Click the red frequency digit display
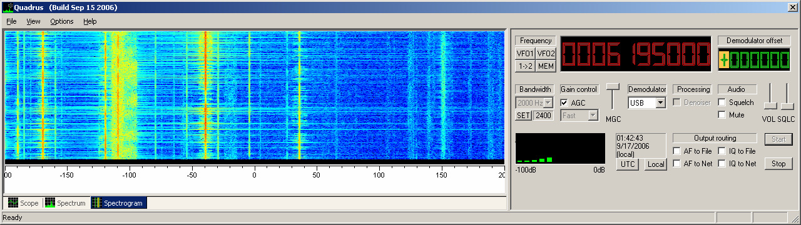This screenshot has width=801, height=225. [635, 53]
